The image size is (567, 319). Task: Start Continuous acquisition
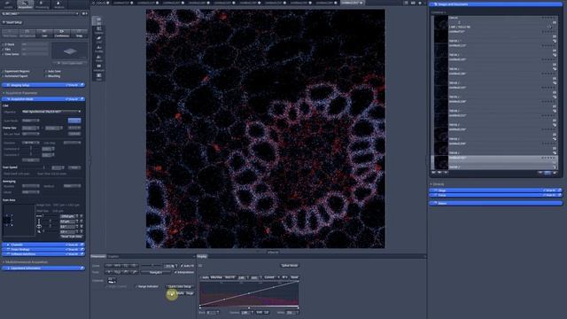pyautogui.click(x=61, y=34)
